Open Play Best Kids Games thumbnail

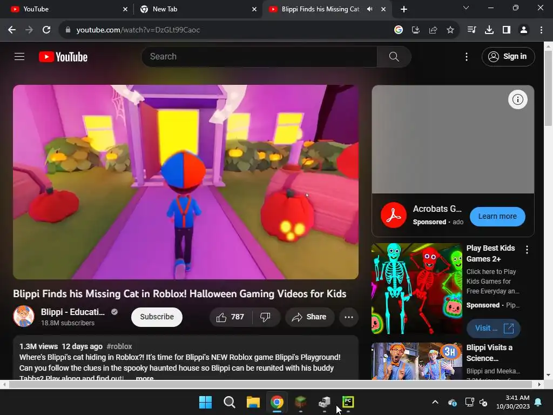[416, 289]
